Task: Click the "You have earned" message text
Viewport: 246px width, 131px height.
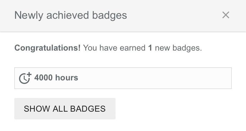Action: 114,48
